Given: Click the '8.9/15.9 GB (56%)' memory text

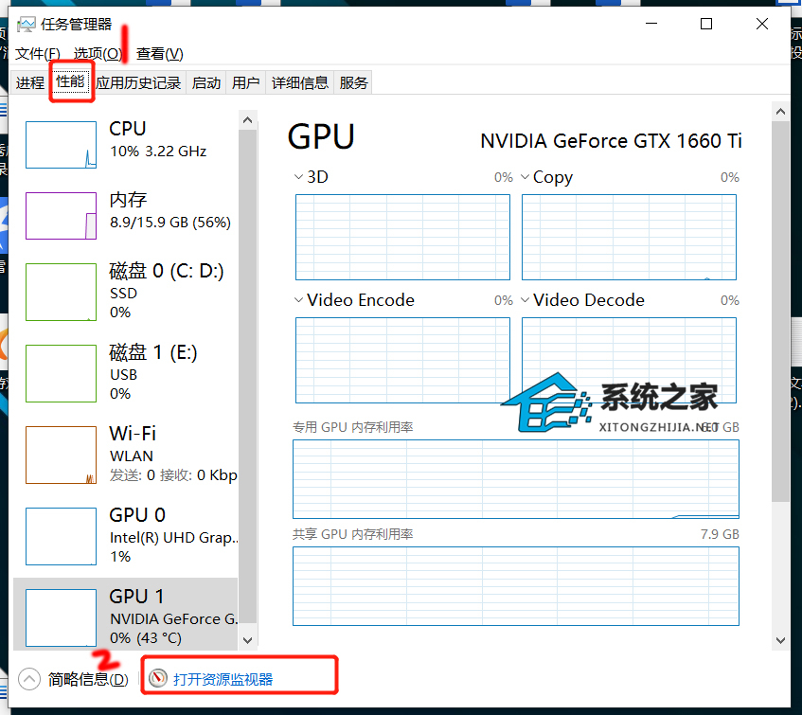Looking at the screenshot, I should click(x=170, y=223).
